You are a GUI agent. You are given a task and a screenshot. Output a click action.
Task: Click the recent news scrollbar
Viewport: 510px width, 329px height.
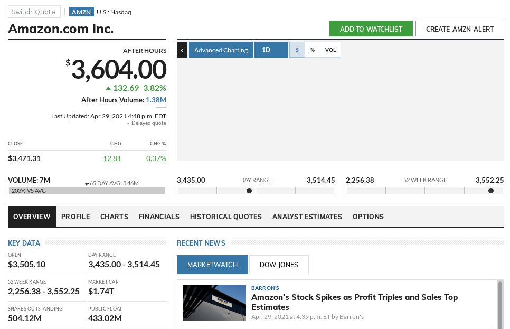coord(500,304)
